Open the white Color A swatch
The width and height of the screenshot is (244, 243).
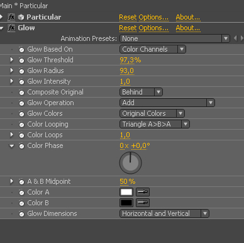pos(126,192)
